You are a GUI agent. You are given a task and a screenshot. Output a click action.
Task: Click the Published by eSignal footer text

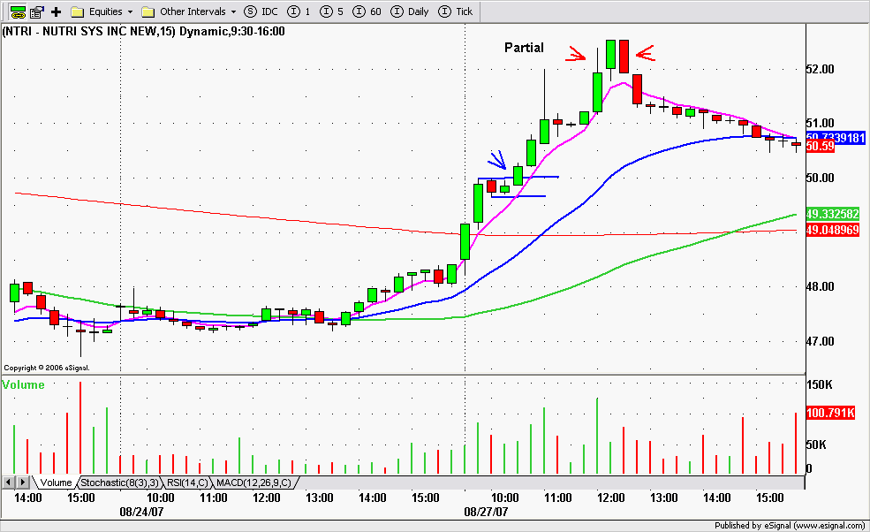click(x=789, y=525)
